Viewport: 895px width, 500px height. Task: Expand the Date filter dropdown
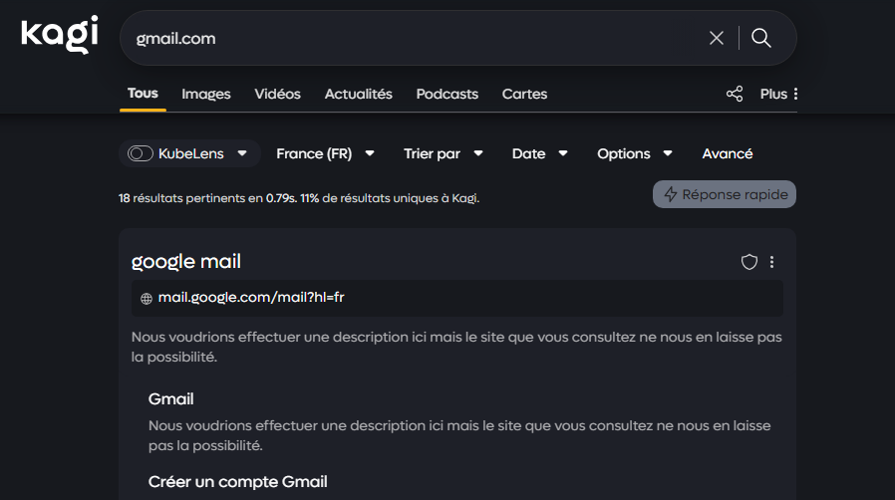tap(539, 153)
